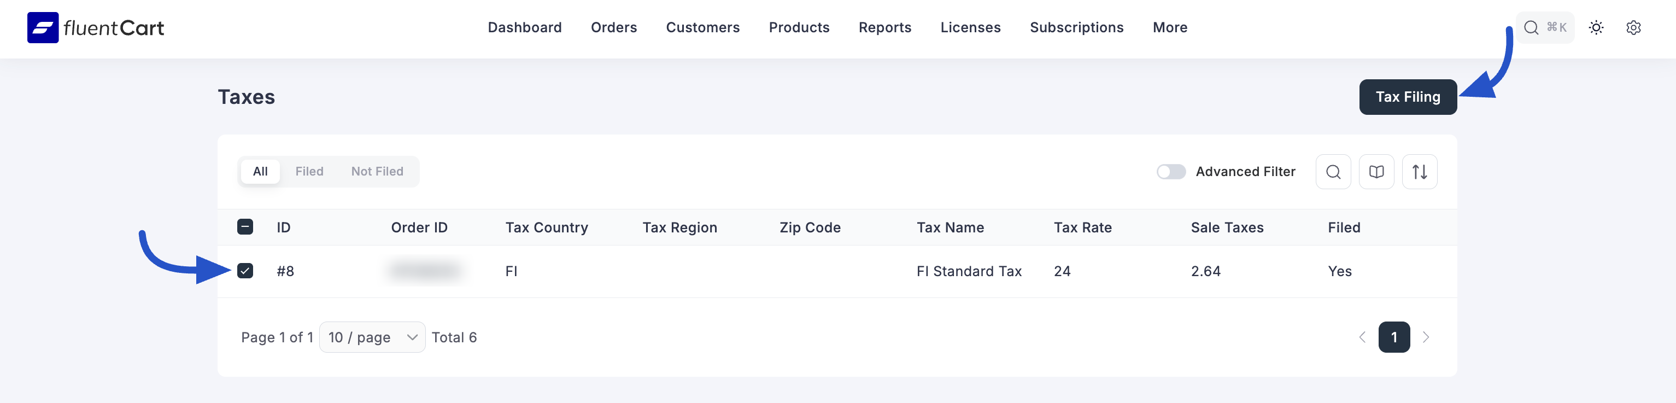This screenshot has width=1676, height=403.
Task: Open the book guide icon
Action: [1376, 172]
